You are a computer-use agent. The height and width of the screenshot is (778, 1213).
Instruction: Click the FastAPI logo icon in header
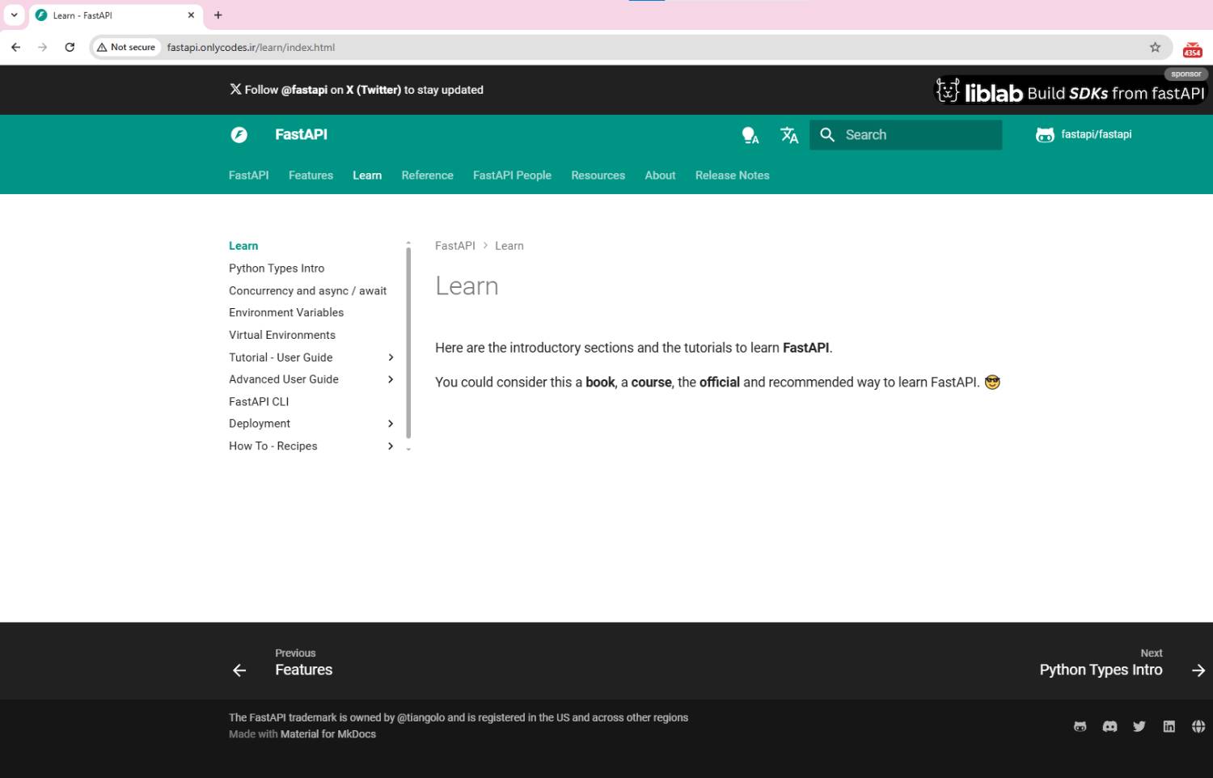[x=239, y=135]
